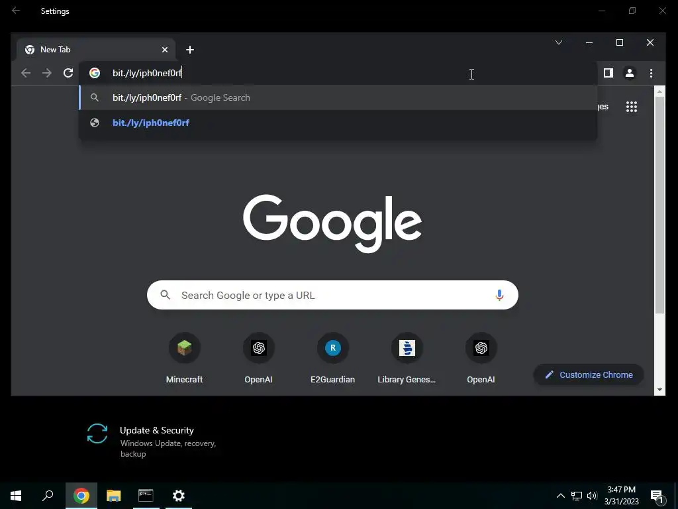Click the Google icon in the address bar
The height and width of the screenshot is (509, 678).
pos(95,73)
